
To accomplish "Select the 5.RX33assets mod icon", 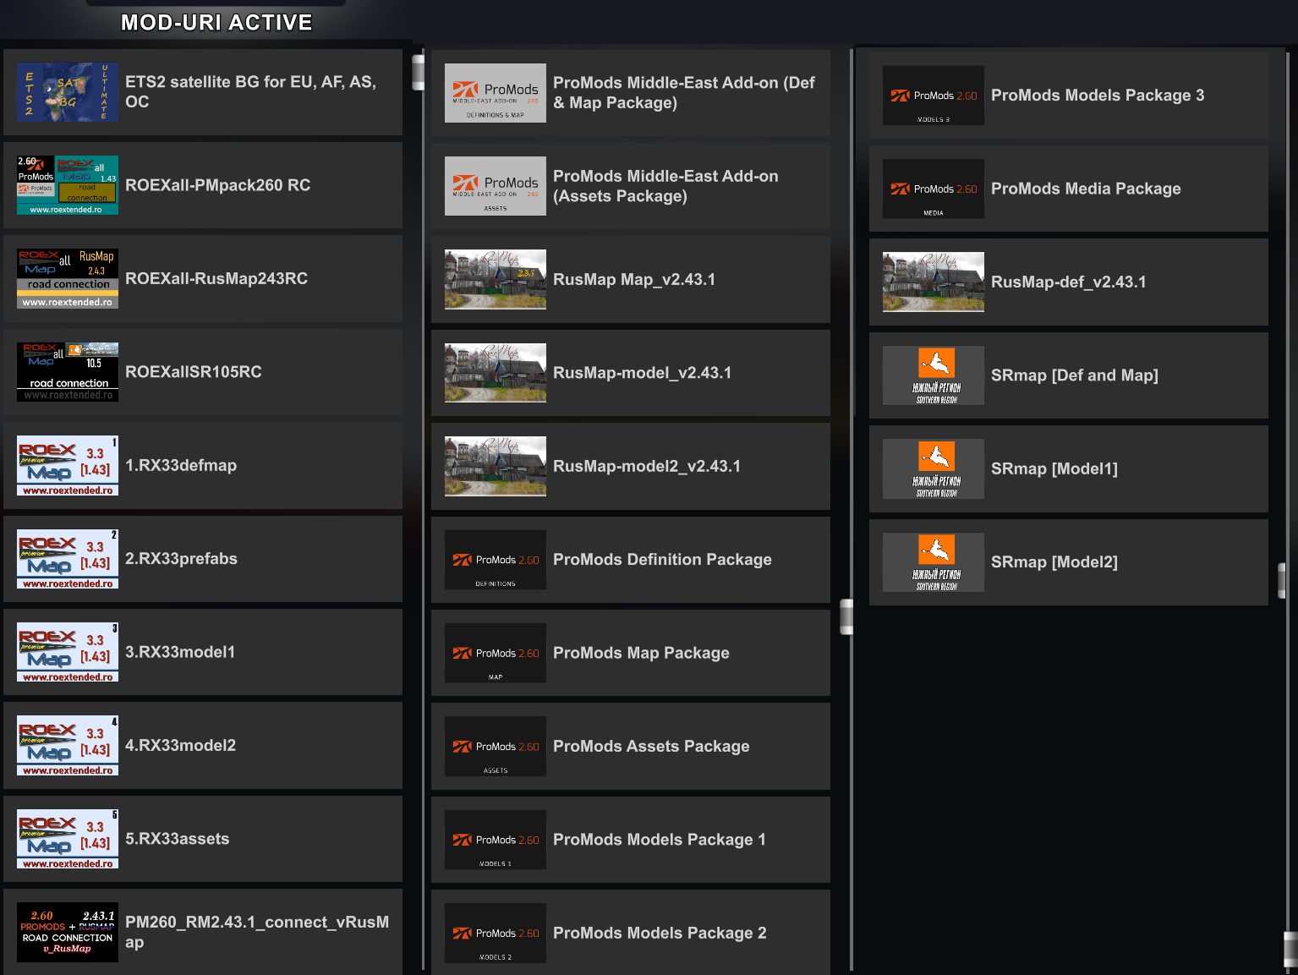I will (x=68, y=839).
